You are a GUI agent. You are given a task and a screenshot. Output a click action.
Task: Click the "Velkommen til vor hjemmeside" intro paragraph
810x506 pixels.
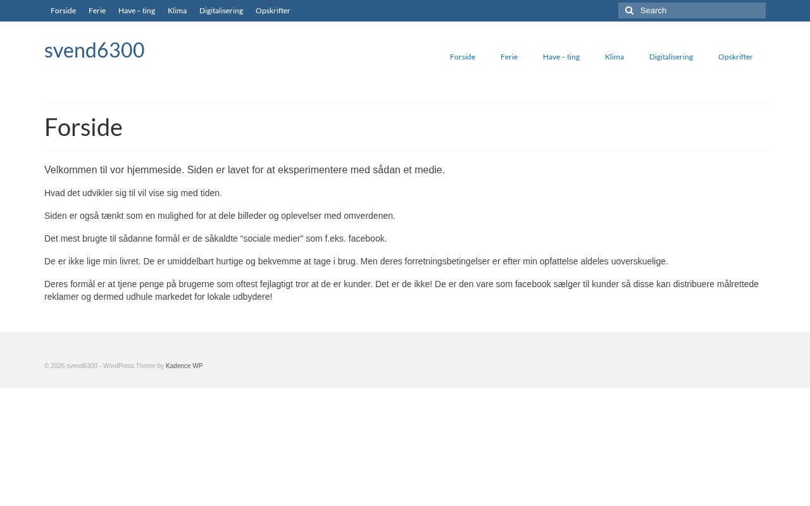(x=244, y=170)
